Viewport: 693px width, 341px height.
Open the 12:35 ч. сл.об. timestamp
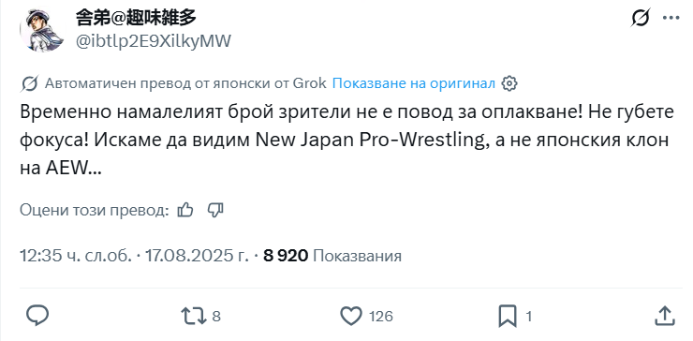[x=76, y=256]
